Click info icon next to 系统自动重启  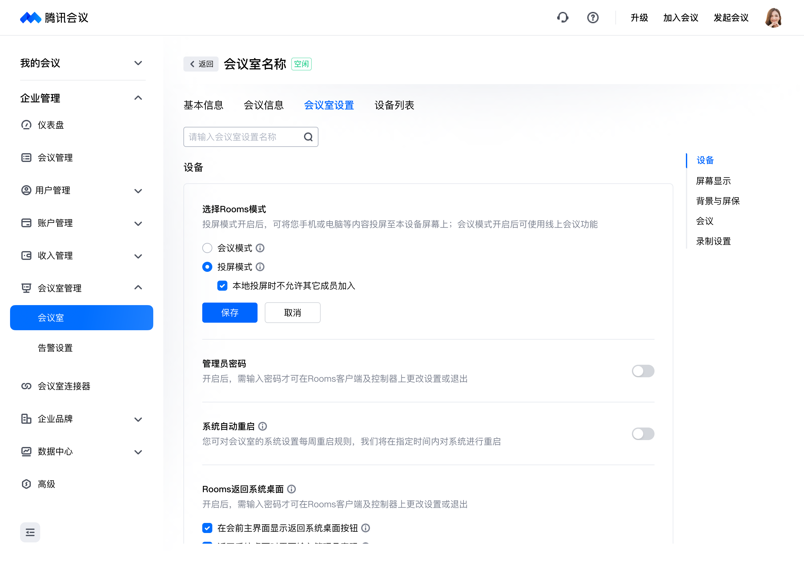coord(263,426)
